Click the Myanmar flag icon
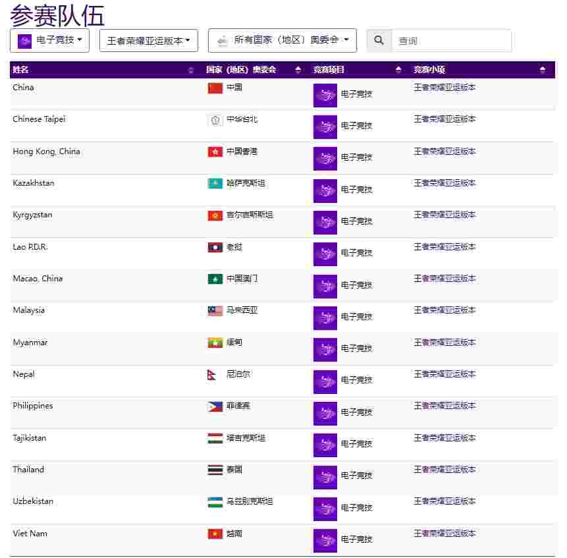The width and height of the screenshot is (567, 558). pos(215,343)
